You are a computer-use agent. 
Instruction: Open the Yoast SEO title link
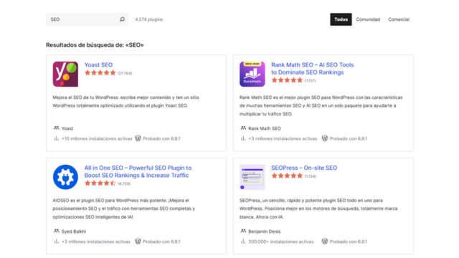pos(98,64)
